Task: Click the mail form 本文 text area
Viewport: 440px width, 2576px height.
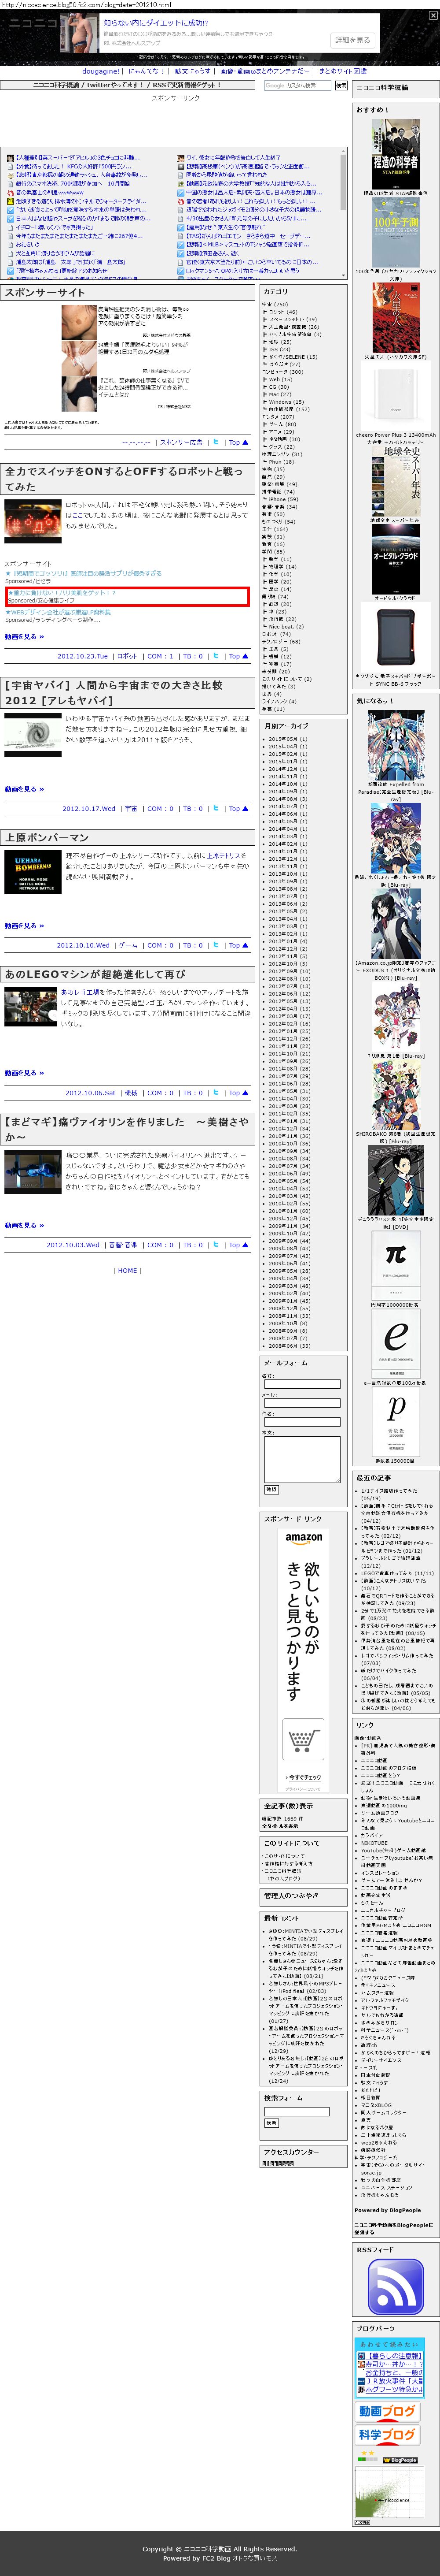Action: tap(301, 1459)
